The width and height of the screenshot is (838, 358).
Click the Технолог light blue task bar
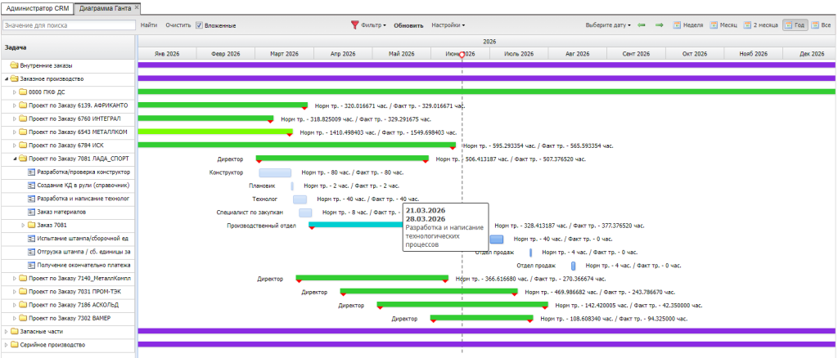tap(300, 199)
